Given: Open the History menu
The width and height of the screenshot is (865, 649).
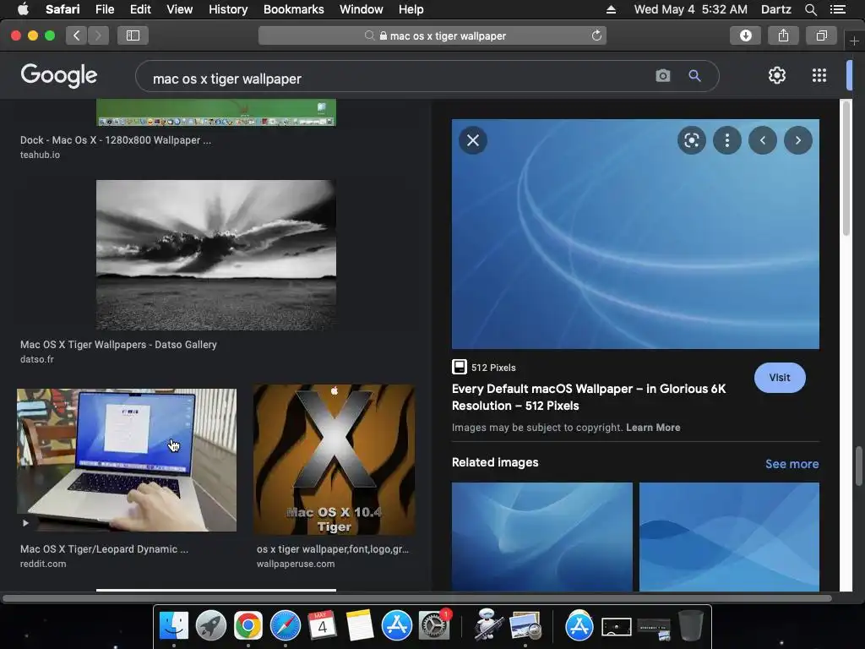Looking at the screenshot, I should point(228,9).
